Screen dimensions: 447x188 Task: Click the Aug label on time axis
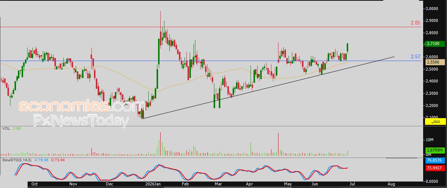click(x=391, y=184)
